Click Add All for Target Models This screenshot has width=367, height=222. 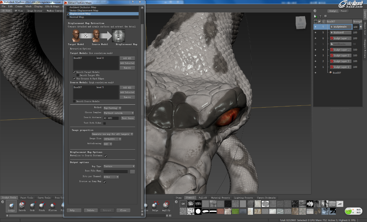(127, 58)
